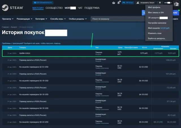
Task: Click the Баланс column header
Action: pos(173,49)
